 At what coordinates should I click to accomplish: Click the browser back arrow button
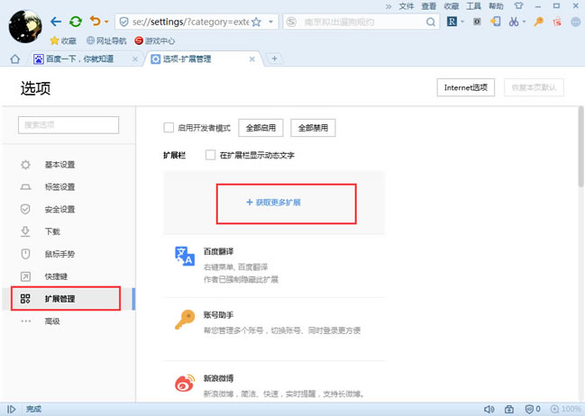pos(57,21)
